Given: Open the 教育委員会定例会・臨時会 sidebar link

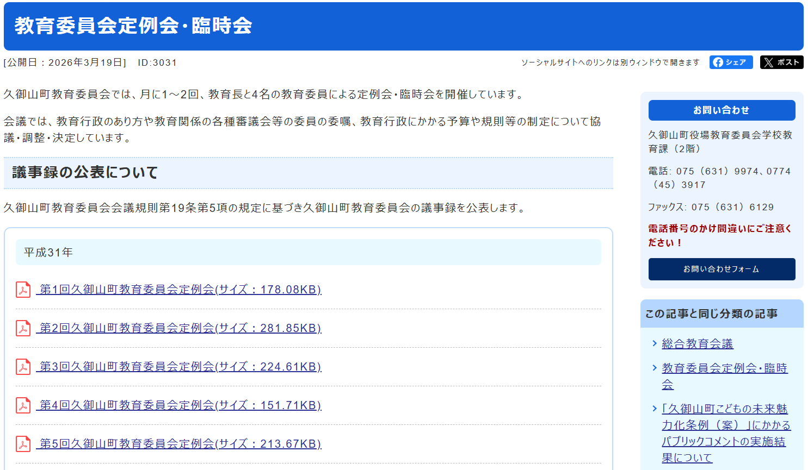Looking at the screenshot, I should (x=724, y=369).
